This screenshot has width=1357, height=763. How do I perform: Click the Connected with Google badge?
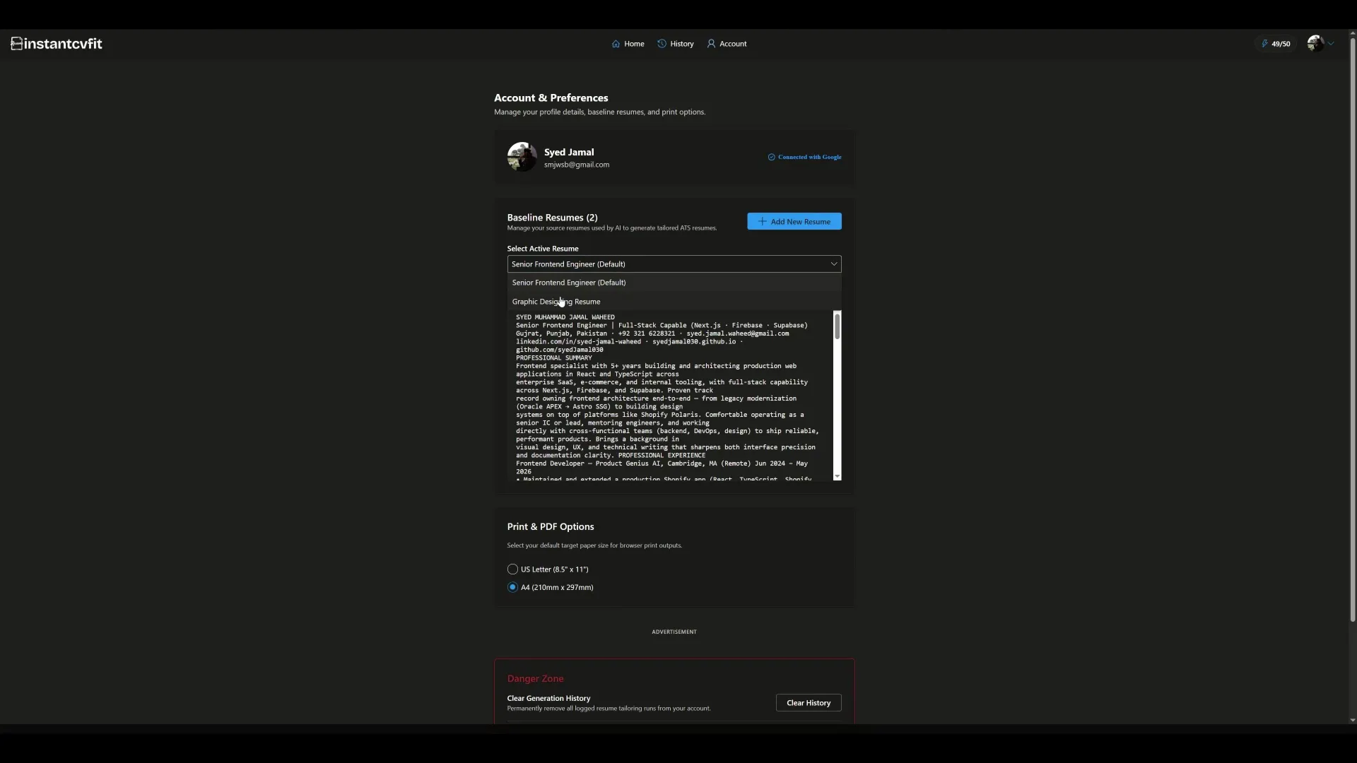[805, 157]
